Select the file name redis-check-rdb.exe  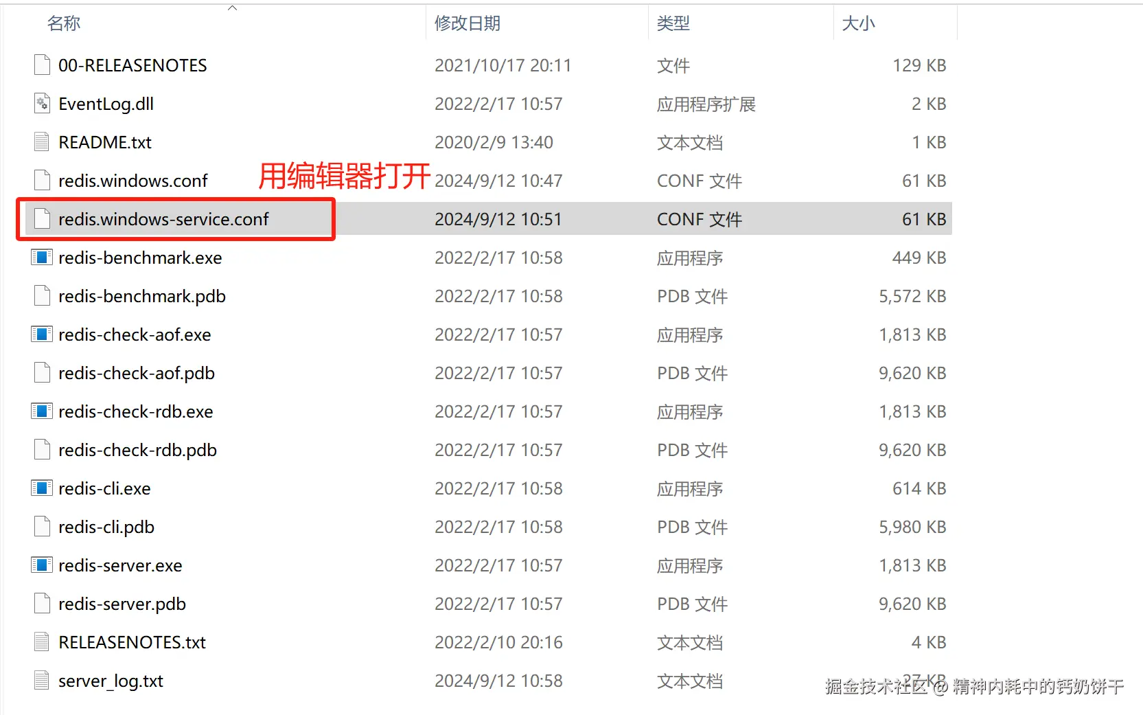[136, 411]
